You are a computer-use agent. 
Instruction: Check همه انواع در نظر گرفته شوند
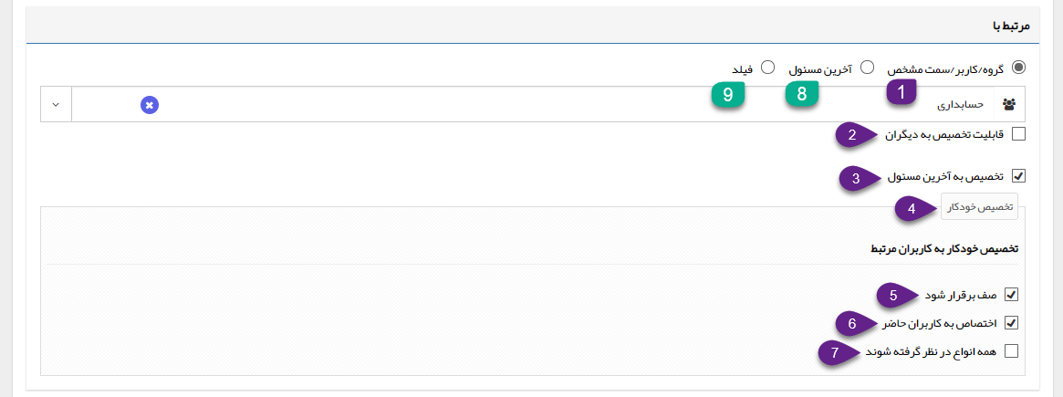pyautogui.click(x=1011, y=350)
